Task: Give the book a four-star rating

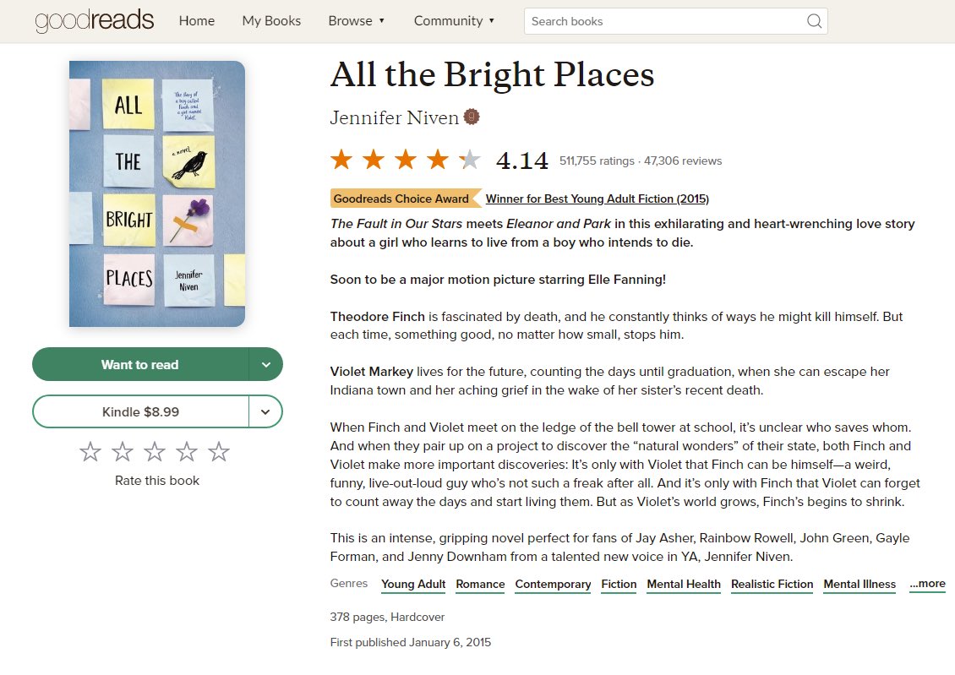Action: point(187,452)
